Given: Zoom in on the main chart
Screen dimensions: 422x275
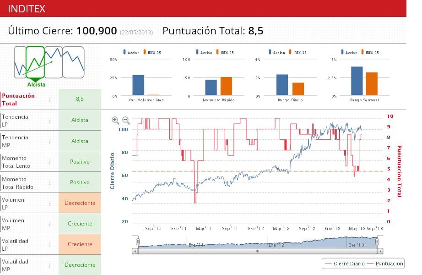Looking at the screenshot, I should pos(115,120).
